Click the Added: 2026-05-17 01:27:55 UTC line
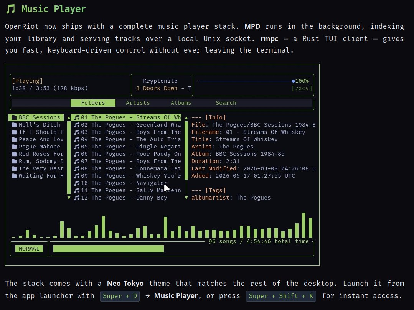The height and width of the screenshot is (310, 414). click(x=243, y=176)
